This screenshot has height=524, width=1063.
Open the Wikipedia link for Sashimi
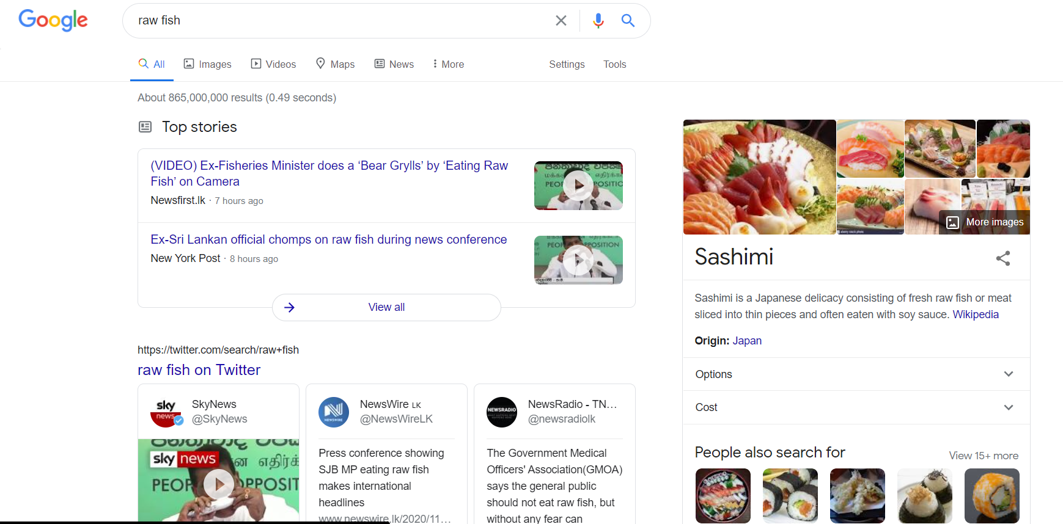tap(976, 315)
